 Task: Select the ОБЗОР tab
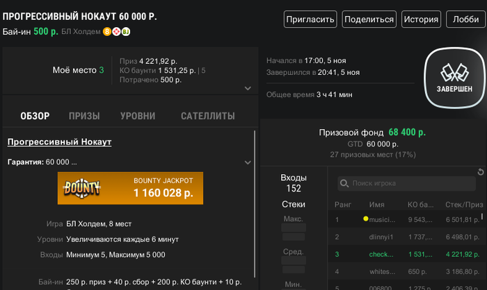(x=35, y=116)
